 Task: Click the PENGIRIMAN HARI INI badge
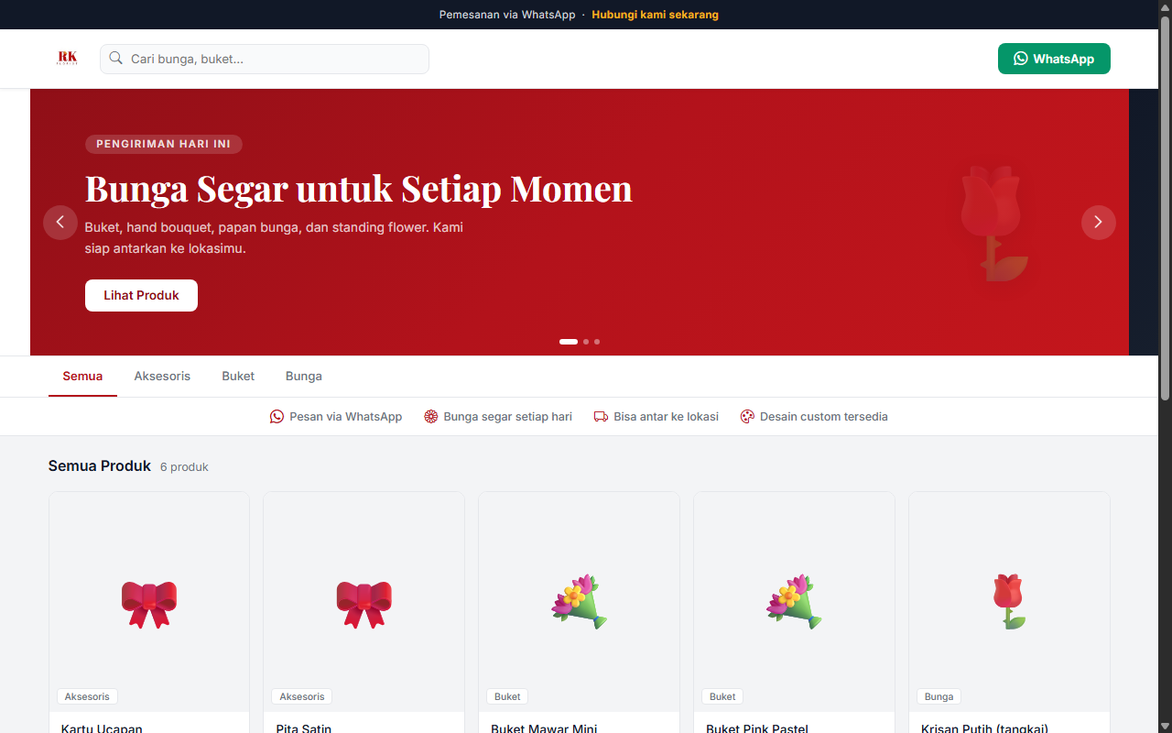pos(164,144)
